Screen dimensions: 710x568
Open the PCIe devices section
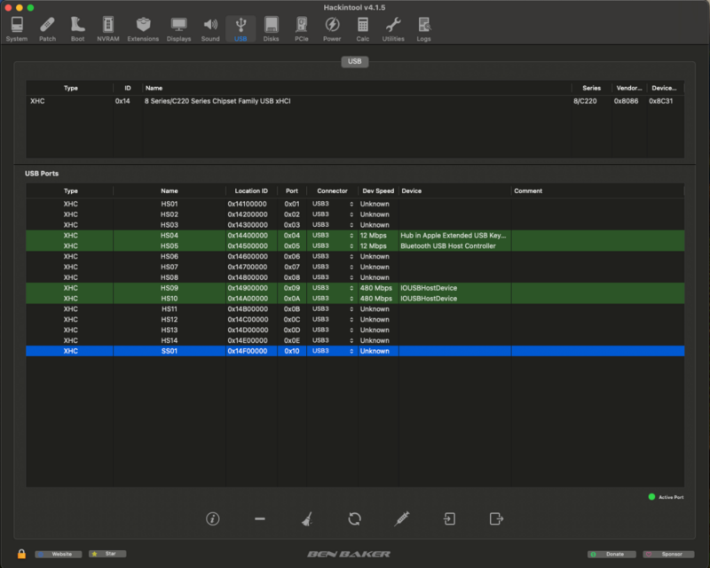[x=302, y=28]
